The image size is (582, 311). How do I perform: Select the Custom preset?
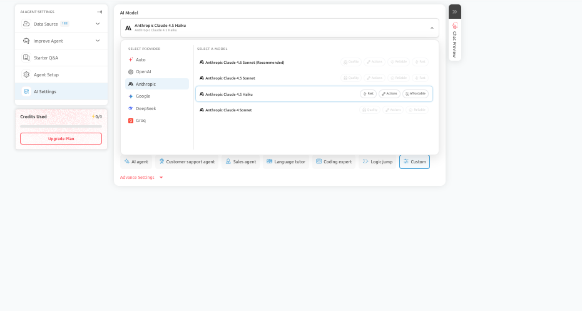(x=415, y=161)
